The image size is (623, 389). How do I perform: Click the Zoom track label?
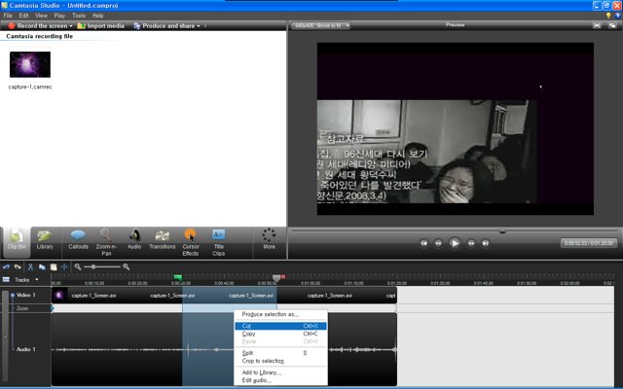[x=22, y=308]
